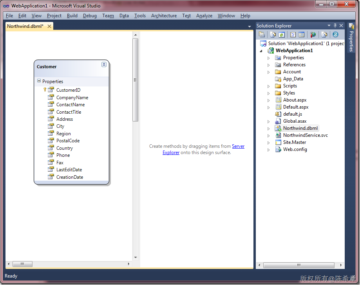Select Global.asax file icon
Viewport: 360px width, 285px height.
tap(278, 121)
